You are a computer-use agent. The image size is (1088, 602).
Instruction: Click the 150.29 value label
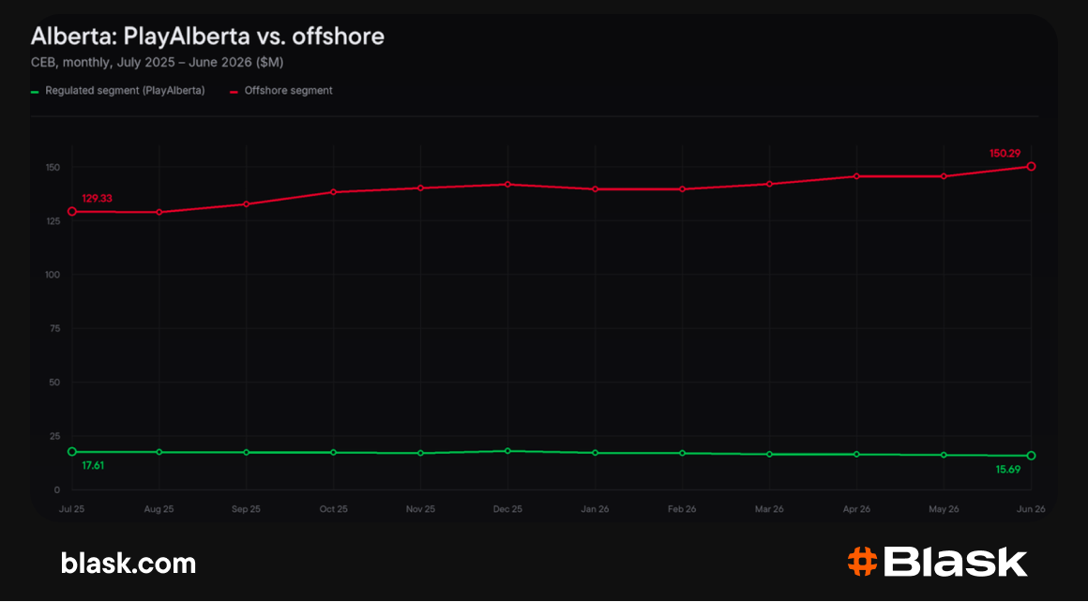[x=1005, y=153]
